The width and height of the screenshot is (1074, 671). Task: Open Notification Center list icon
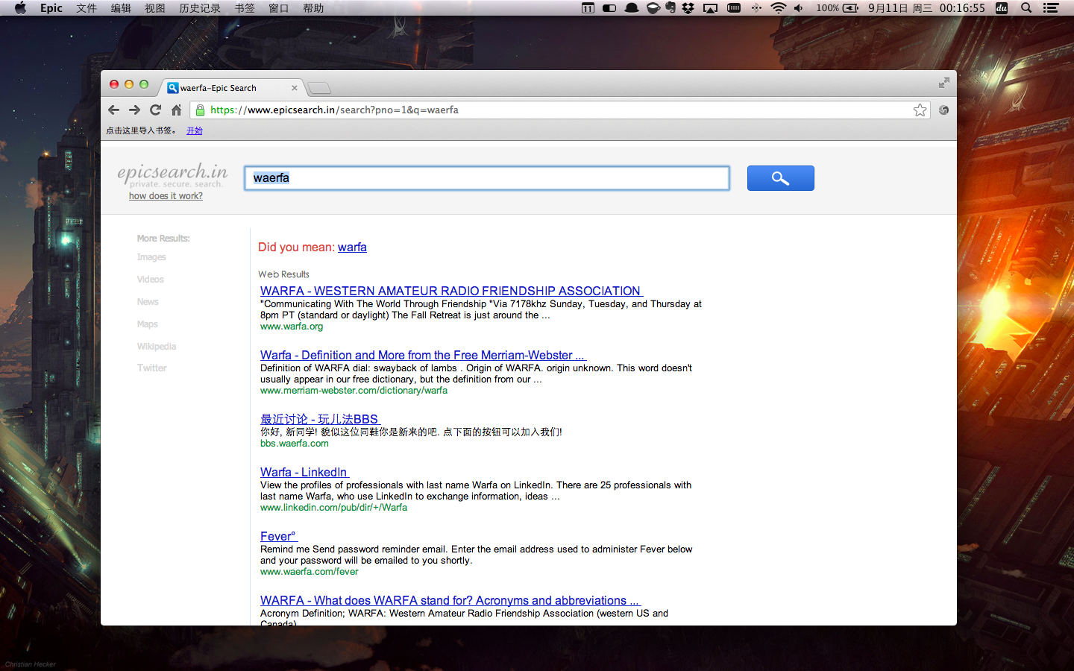(x=1051, y=8)
